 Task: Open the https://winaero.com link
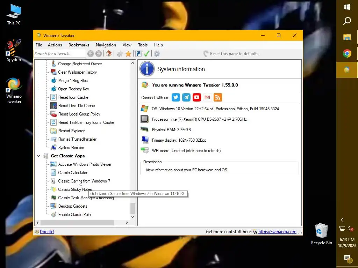(x=277, y=232)
